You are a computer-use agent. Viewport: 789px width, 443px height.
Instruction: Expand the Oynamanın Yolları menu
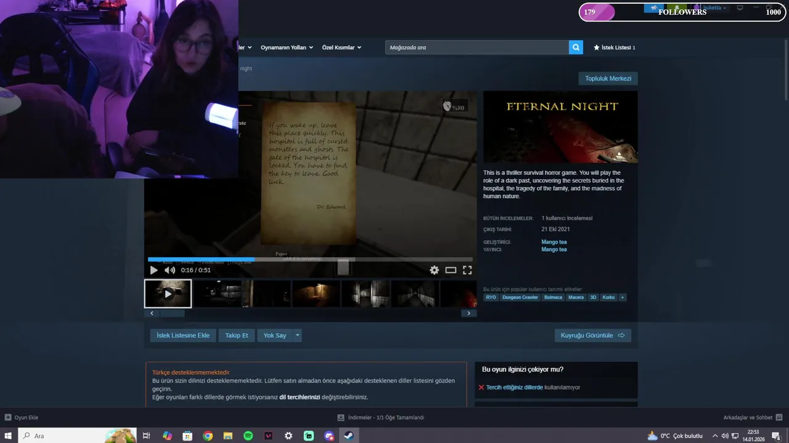coord(287,47)
